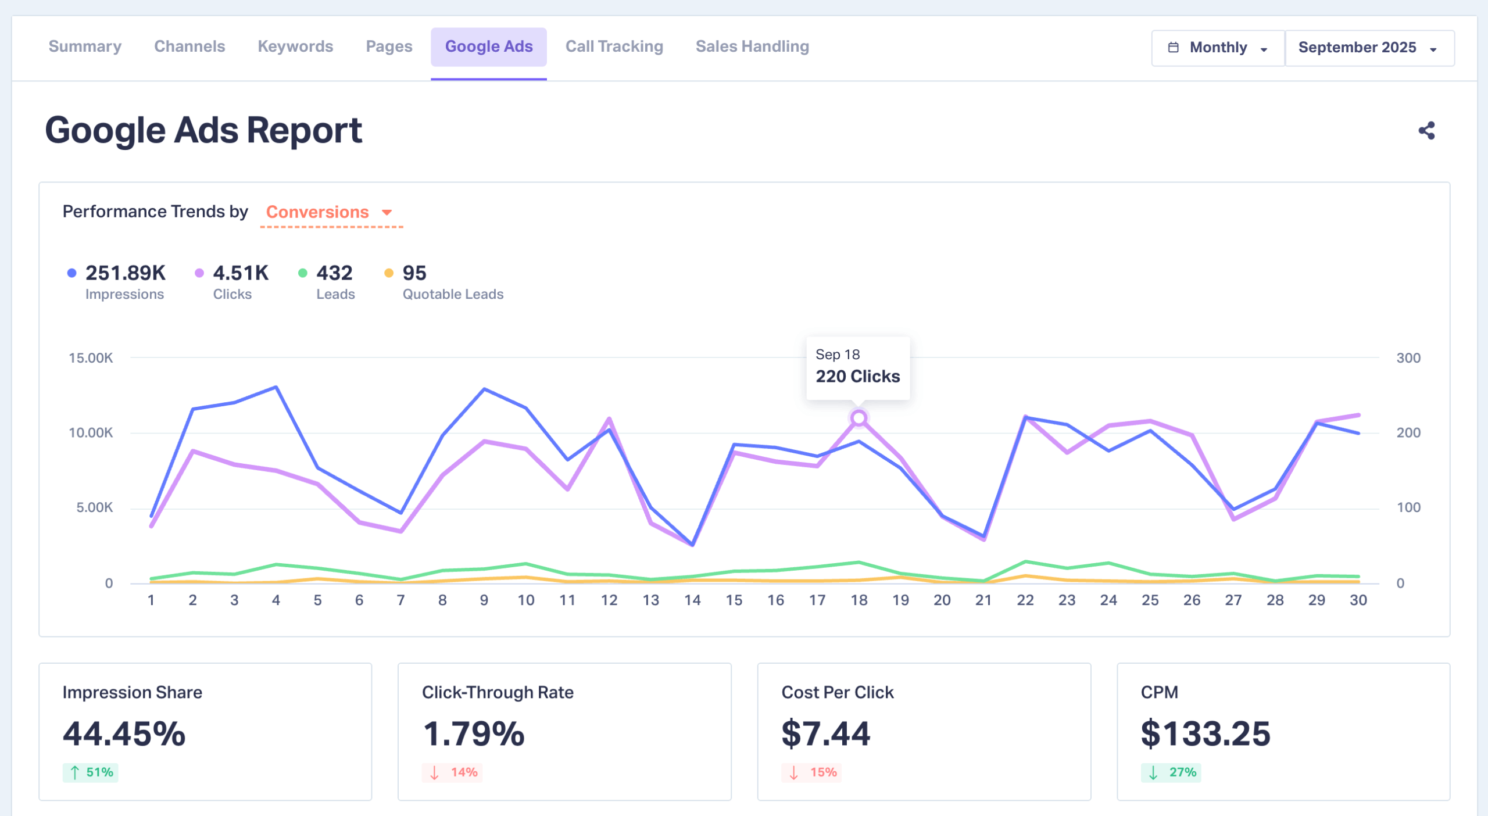This screenshot has width=1488, height=816.
Task: Click the calendar icon in the Monthly selector
Action: coord(1173,48)
